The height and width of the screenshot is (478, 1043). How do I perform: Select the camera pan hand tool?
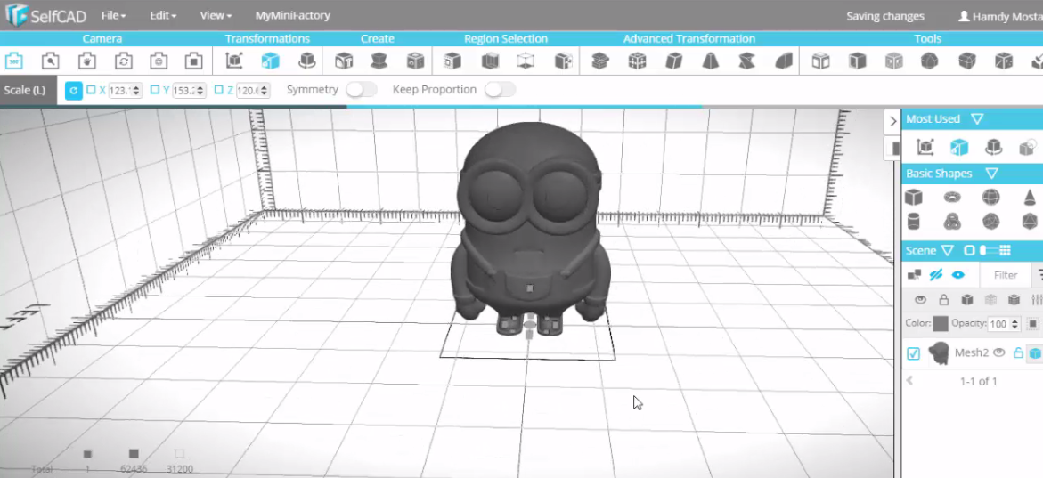tap(86, 61)
